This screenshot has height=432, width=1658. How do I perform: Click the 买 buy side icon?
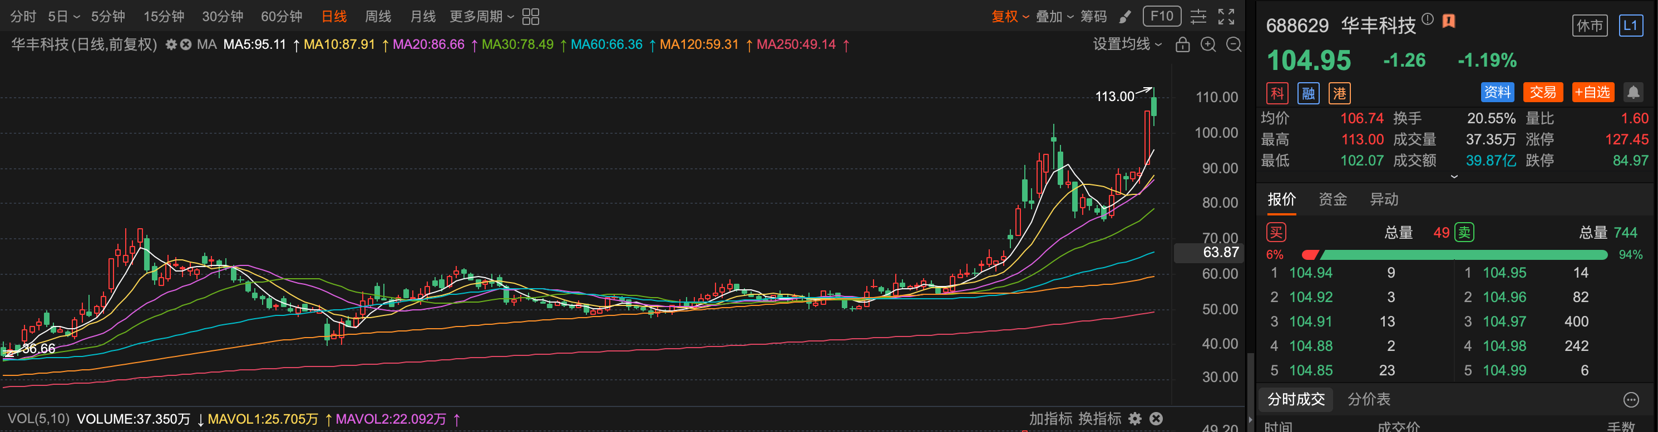[x=1276, y=232]
